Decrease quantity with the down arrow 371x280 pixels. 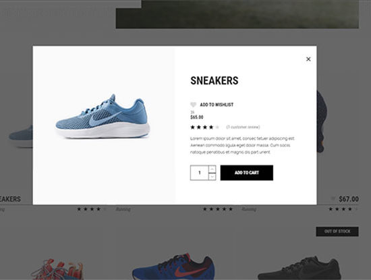(212, 177)
